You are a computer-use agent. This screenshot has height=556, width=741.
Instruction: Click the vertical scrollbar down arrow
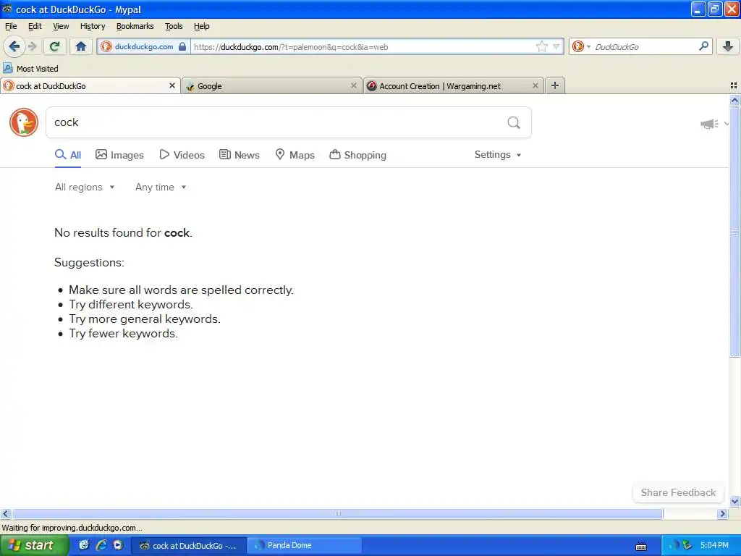[x=734, y=501]
